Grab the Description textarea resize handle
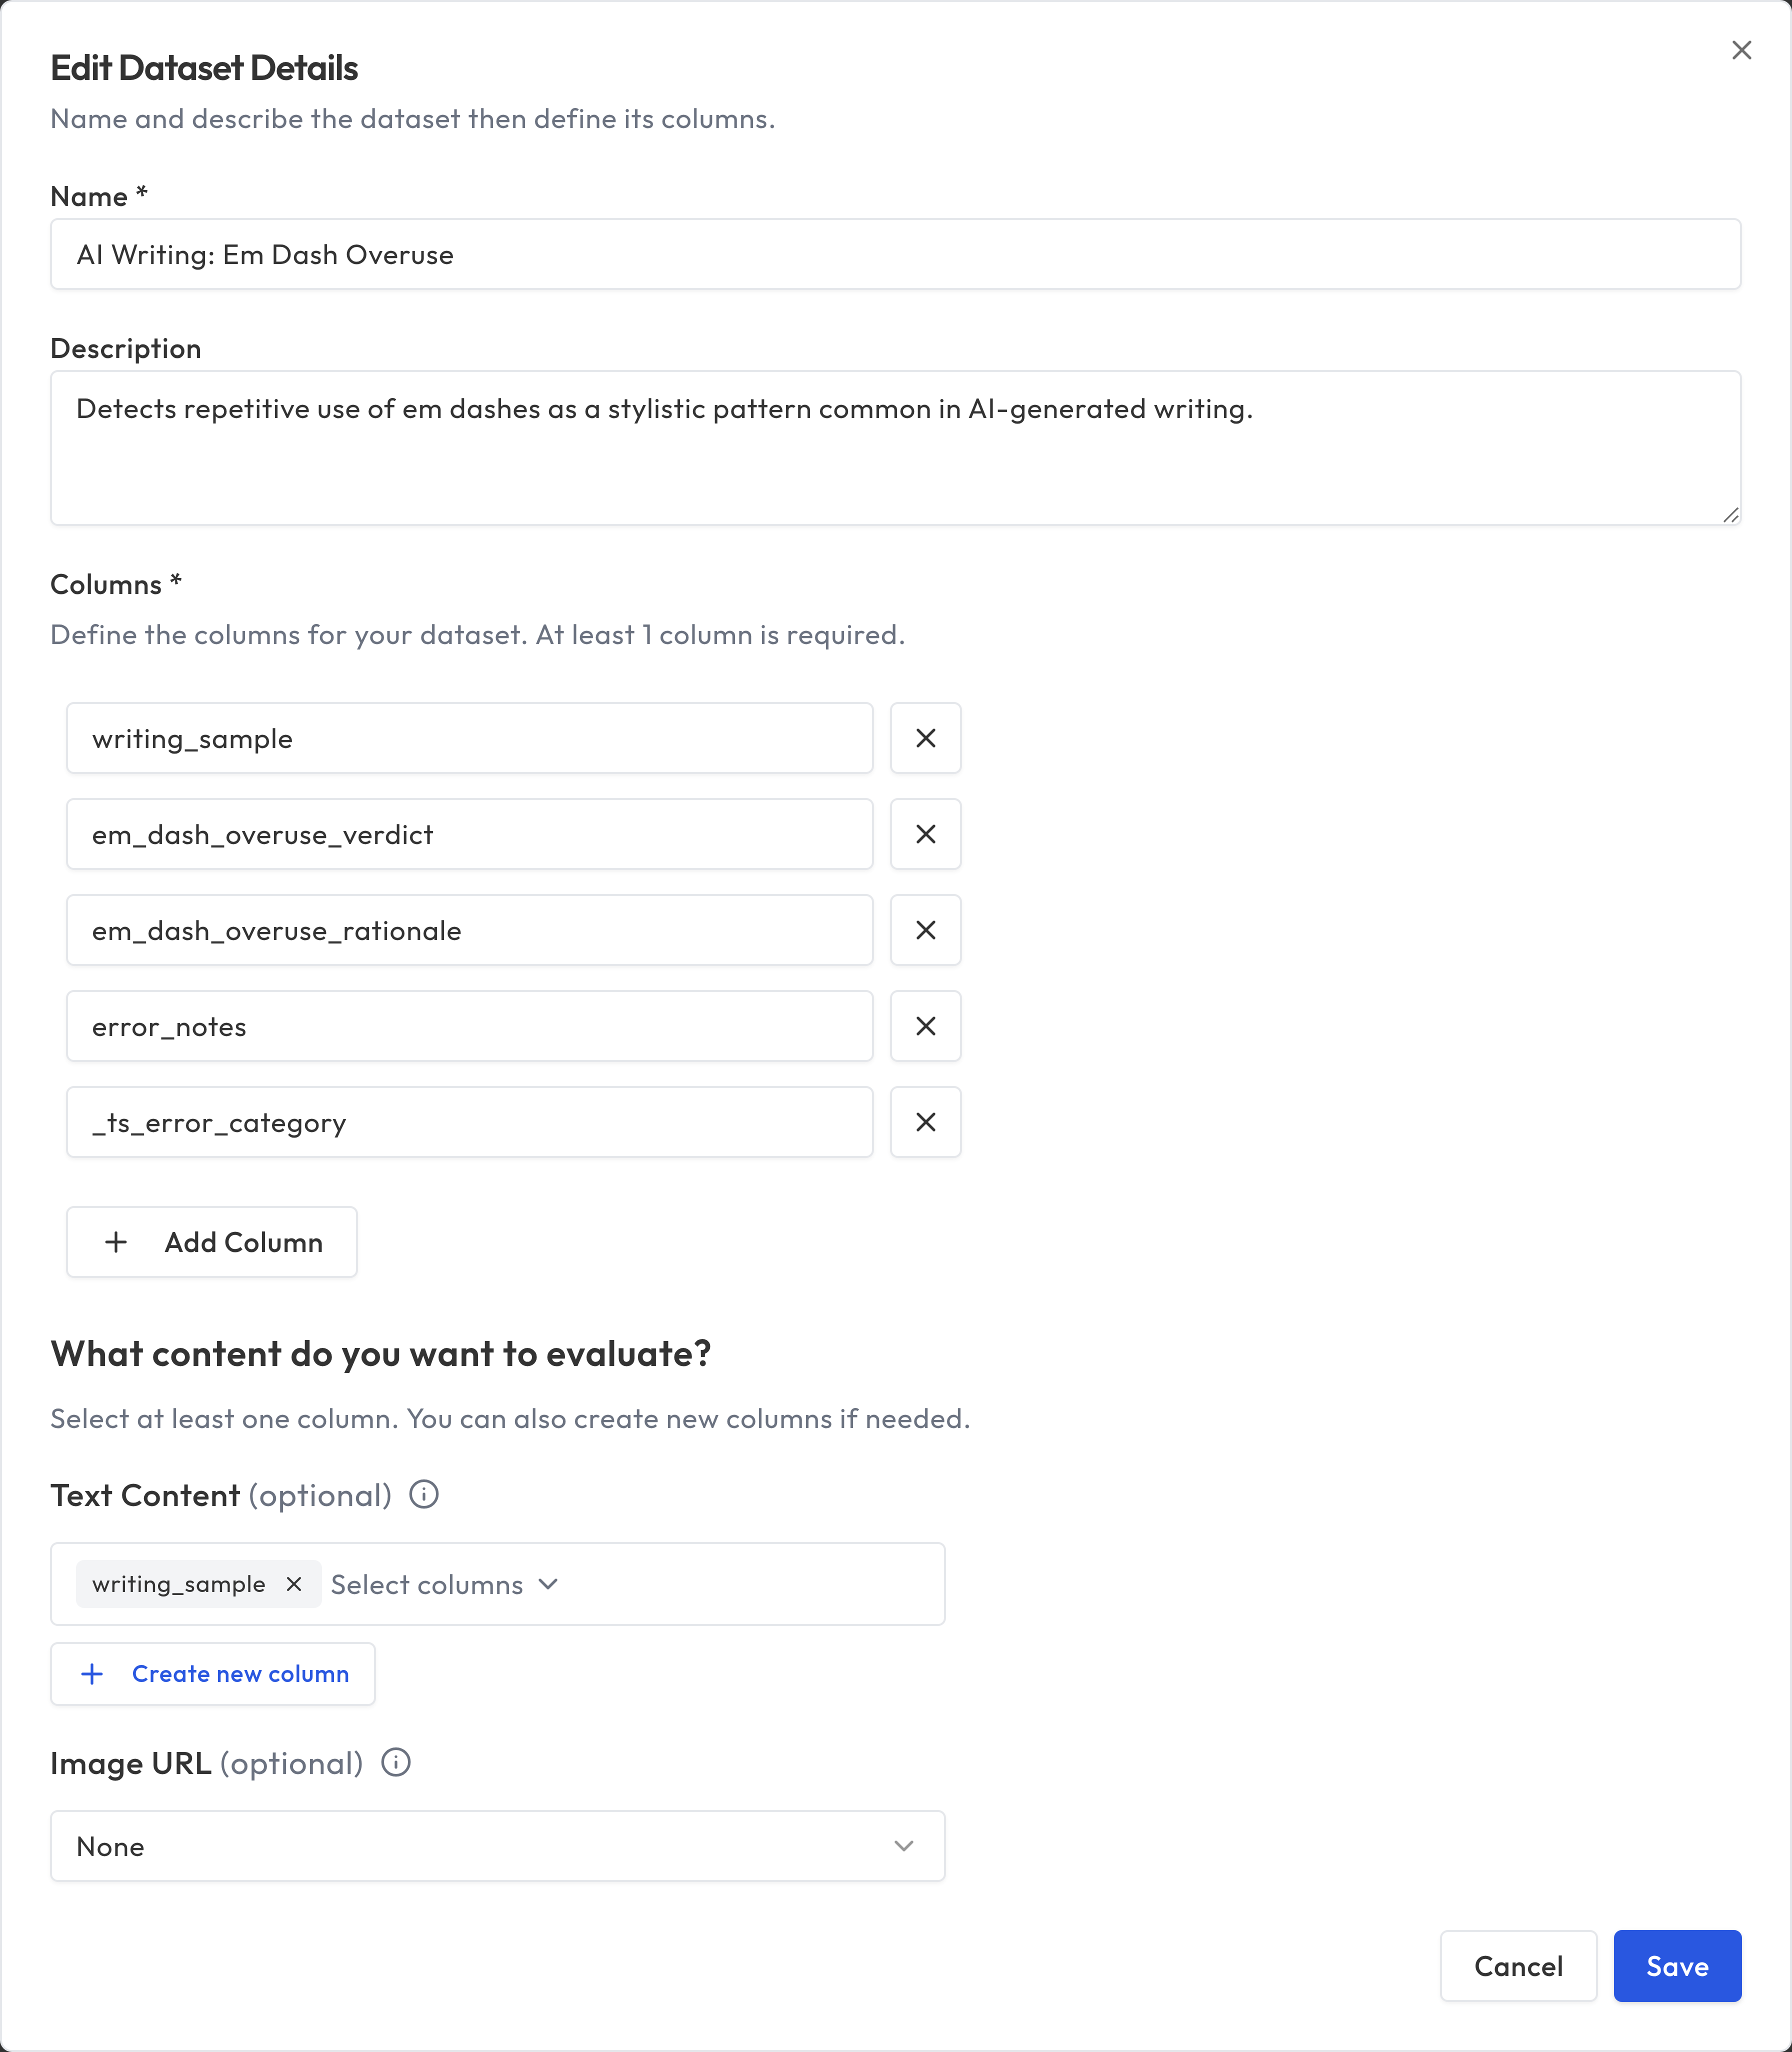 [x=1731, y=515]
